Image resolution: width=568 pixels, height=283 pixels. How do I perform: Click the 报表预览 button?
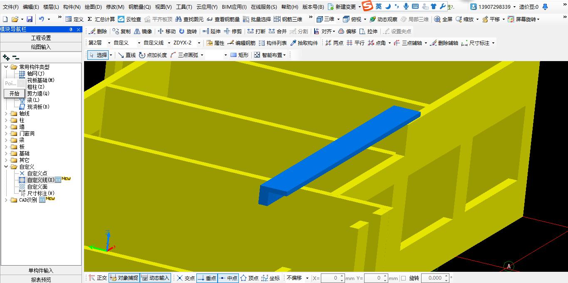41,279
